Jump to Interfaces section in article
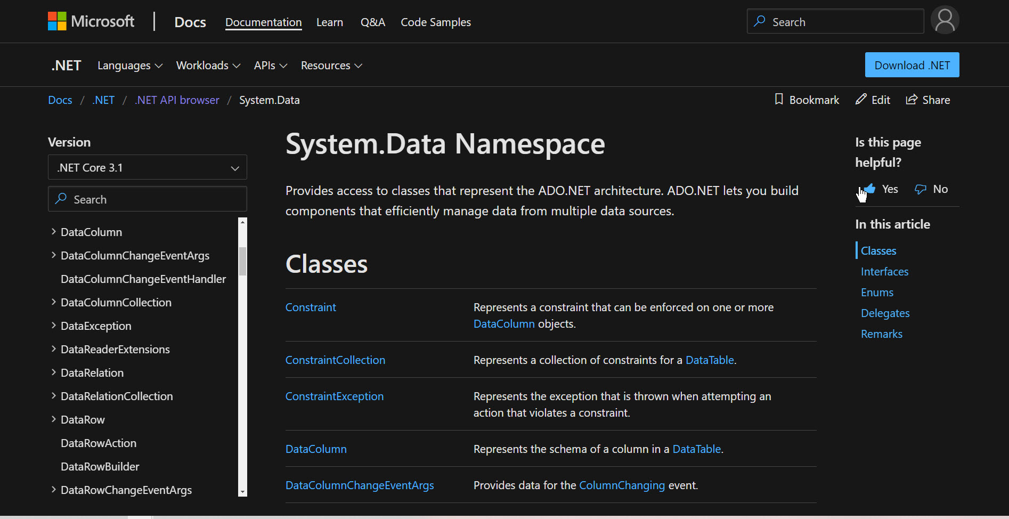Screen dimensions: 1009x519 tap(884, 272)
